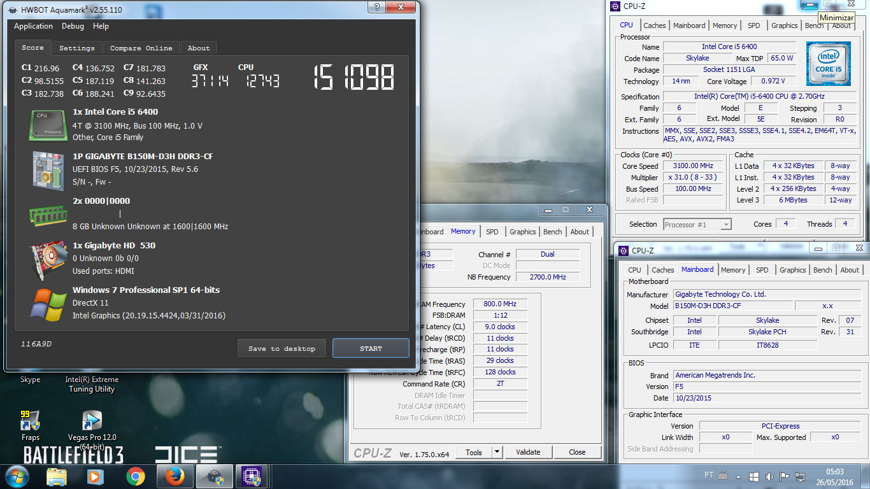Open SPD tab in top CPU-Z window
870x489 pixels.
[x=753, y=25]
